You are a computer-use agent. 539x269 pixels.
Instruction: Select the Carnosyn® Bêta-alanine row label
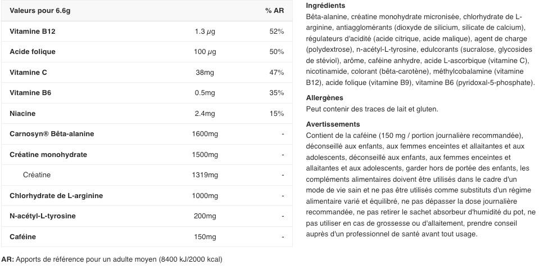pos(52,134)
